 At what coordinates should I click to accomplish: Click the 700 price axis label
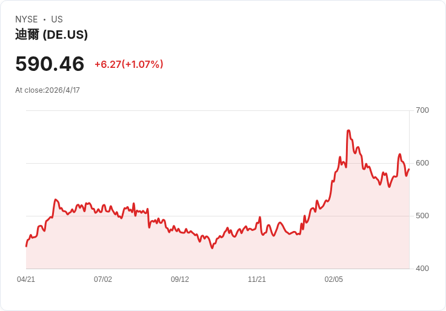pyautogui.click(x=422, y=110)
